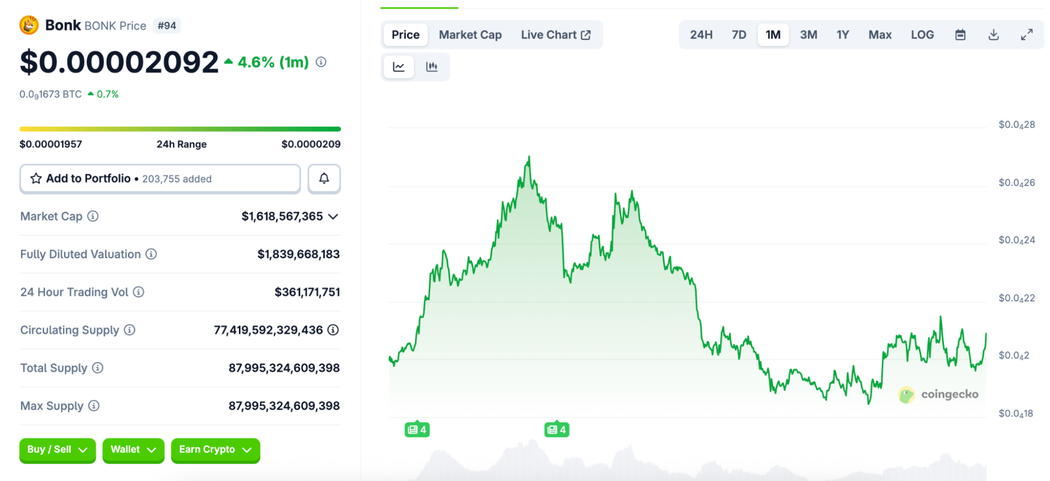Select the 7D time range
Viewport: 1050px width, 481px height.
point(739,35)
